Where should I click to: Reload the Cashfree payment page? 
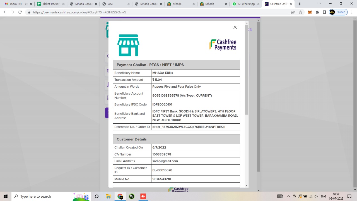[x=20, y=12]
